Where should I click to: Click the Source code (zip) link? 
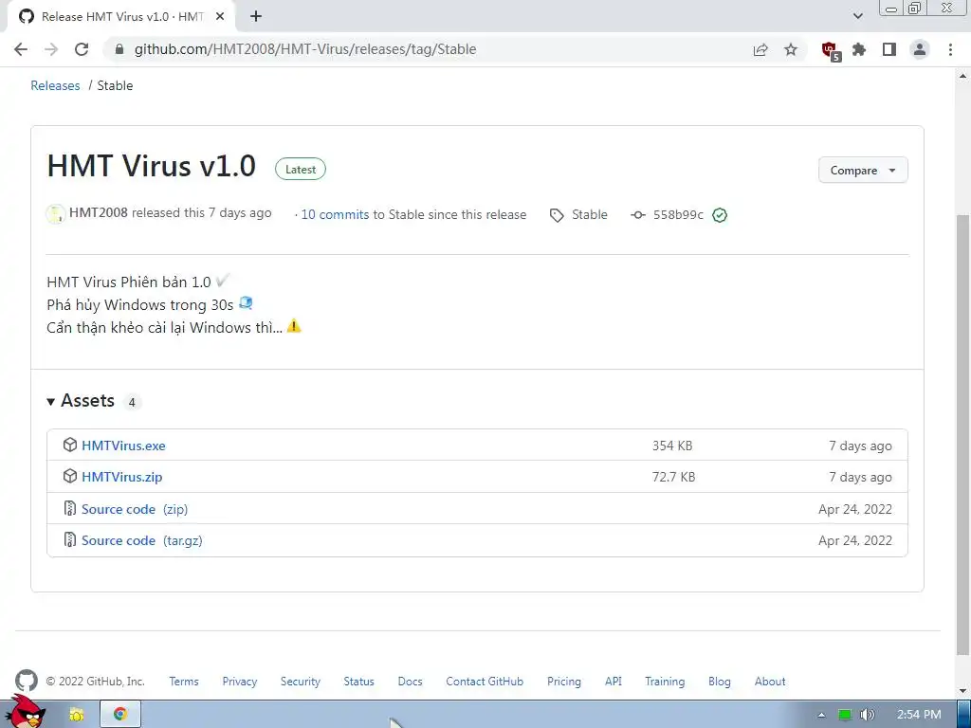(135, 509)
